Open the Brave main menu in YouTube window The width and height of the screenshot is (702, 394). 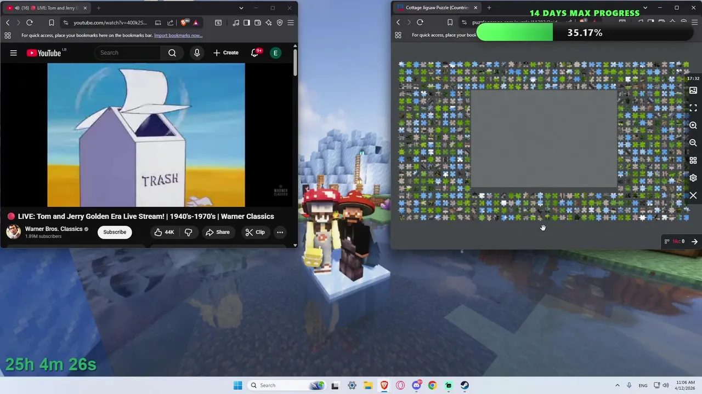[291, 22]
